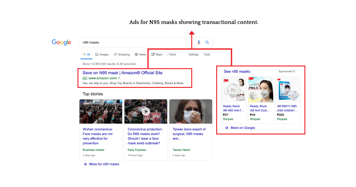
Task: Click the info icon next to Sponsored
Action: pos(294,72)
